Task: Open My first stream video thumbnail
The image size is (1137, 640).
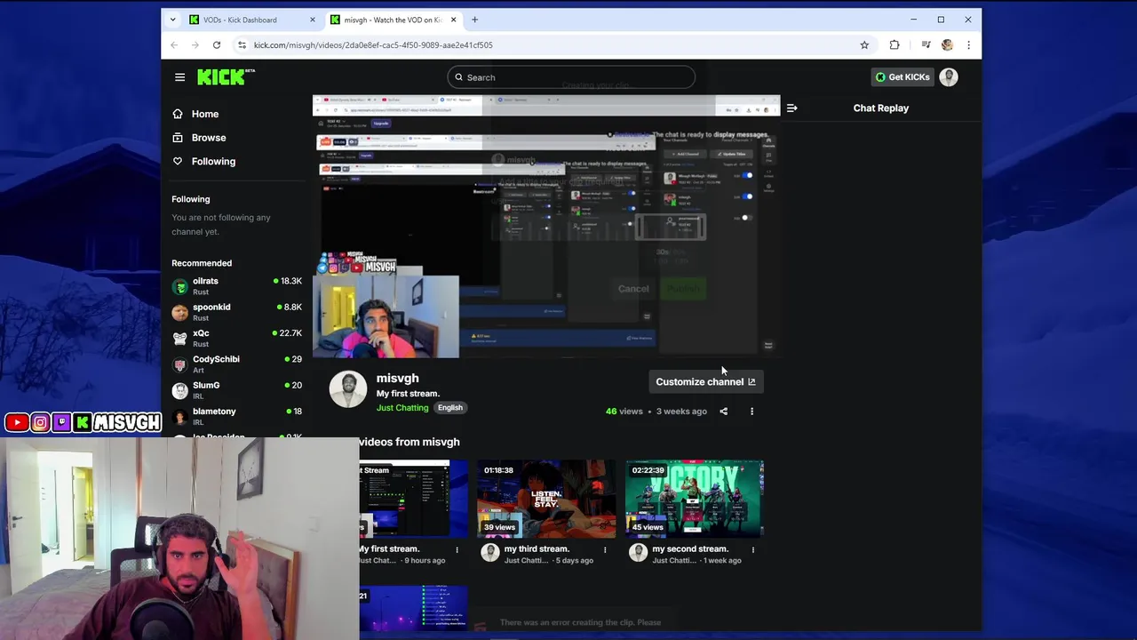Action: pos(413,499)
